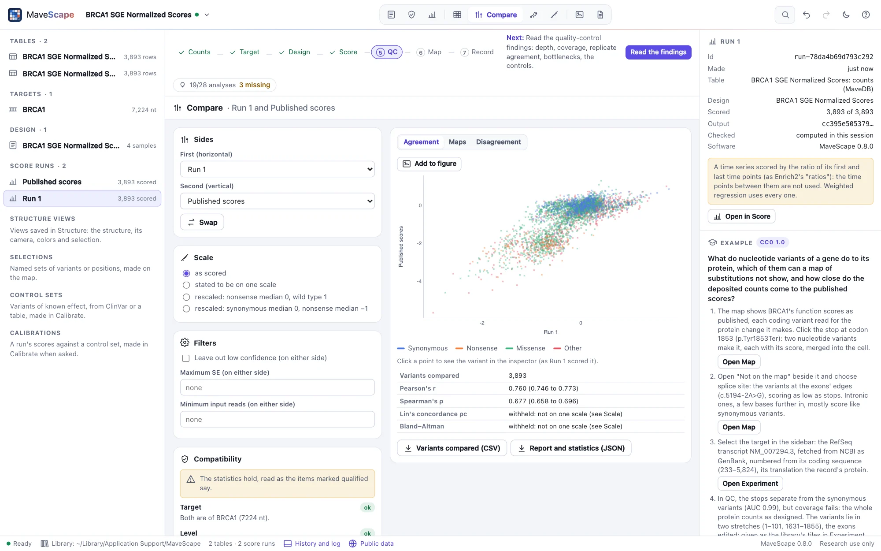The image size is (881, 551).
Task: Click Add to figure button
Action: pos(429,164)
